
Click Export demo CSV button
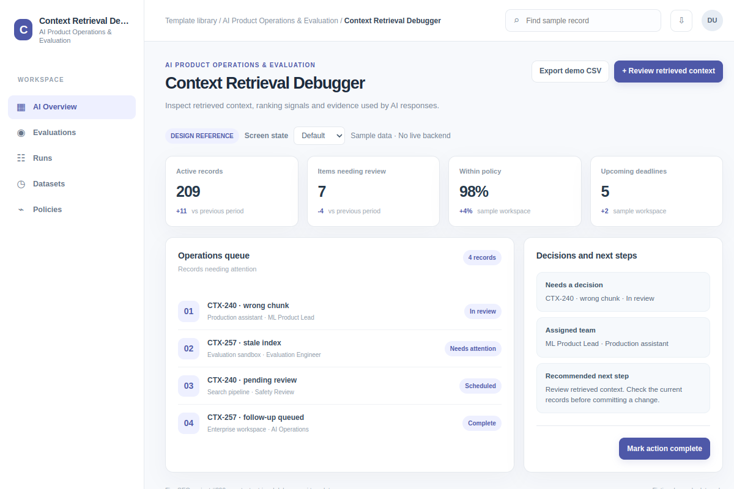click(570, 71)
